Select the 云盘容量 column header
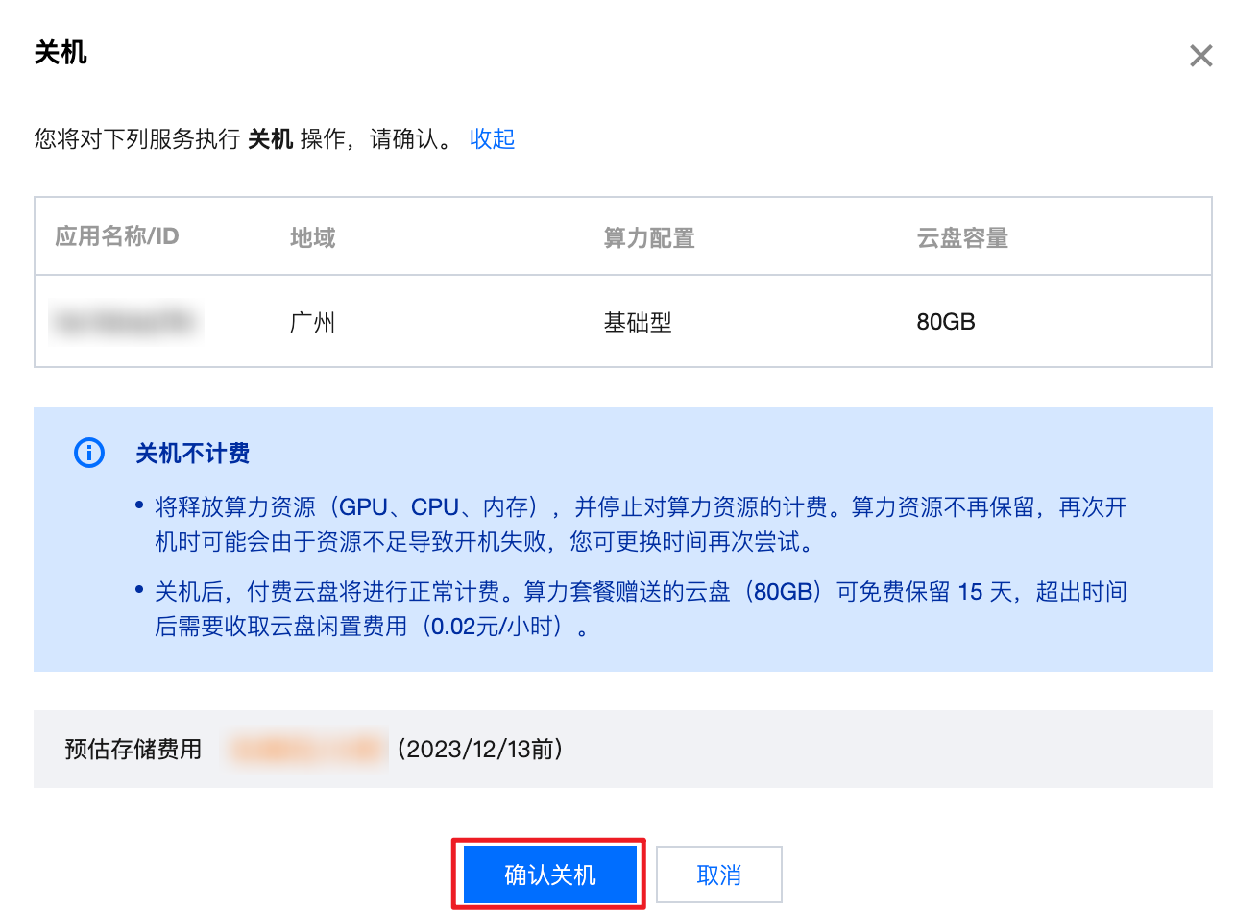The width and height of the screenshot is (1235, 912). click(963, 237)
